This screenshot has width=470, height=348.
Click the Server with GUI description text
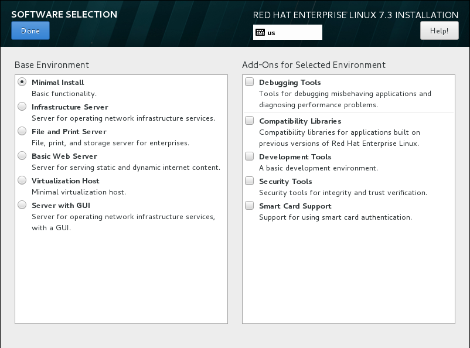(124, 222)
